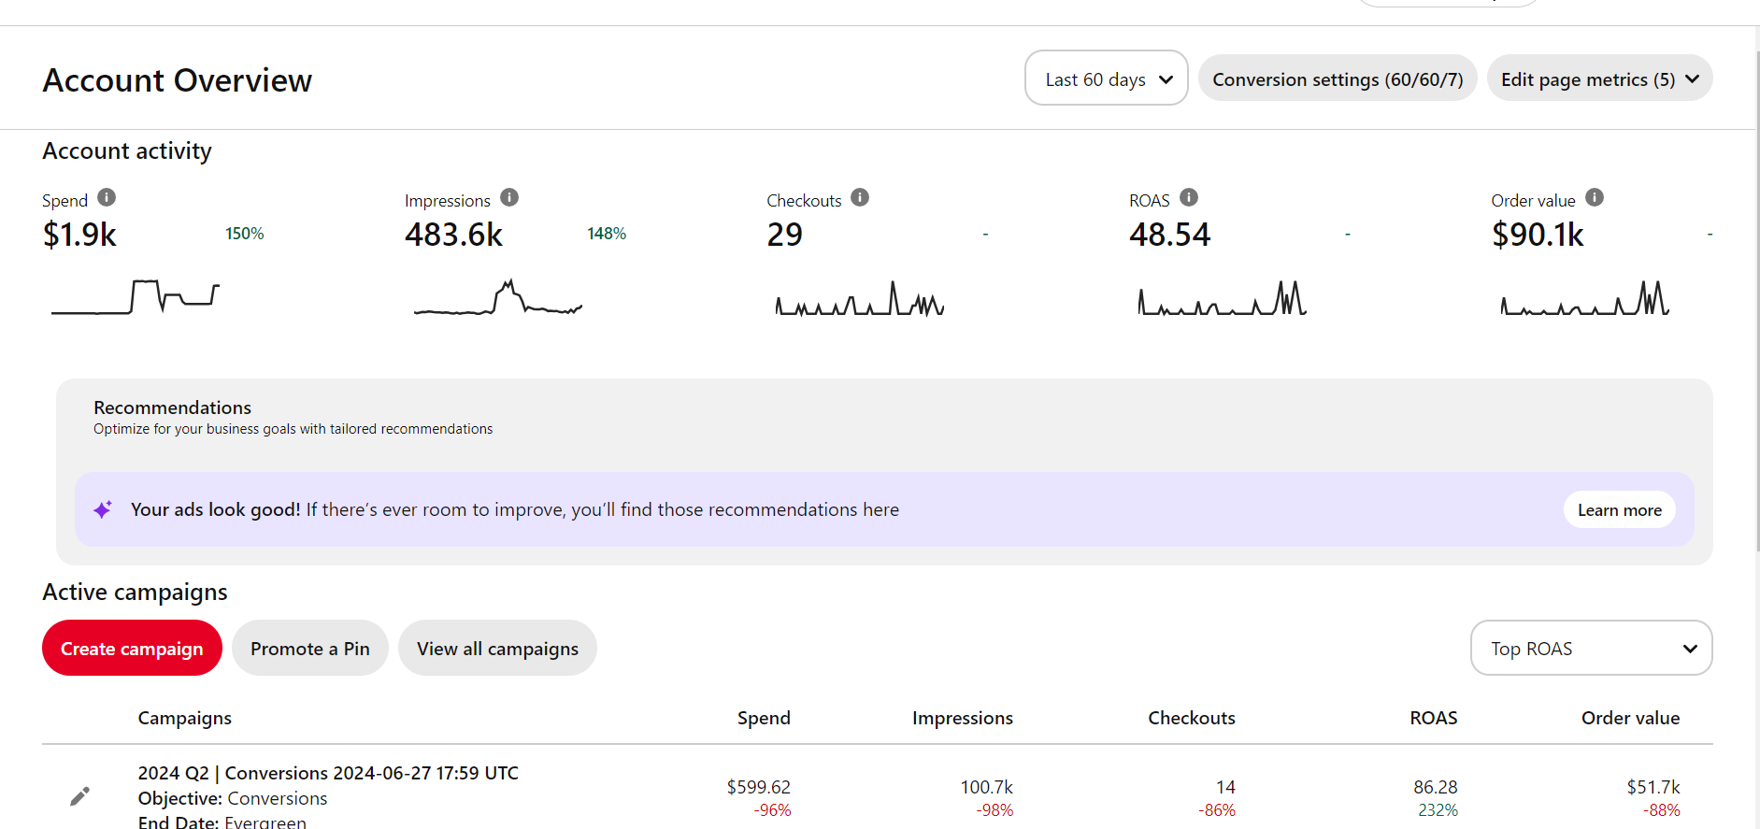1760x829 pixels.
Task: Click the pencil edit icon for 2024 Q2 campaign
Action: pos(80,795)
